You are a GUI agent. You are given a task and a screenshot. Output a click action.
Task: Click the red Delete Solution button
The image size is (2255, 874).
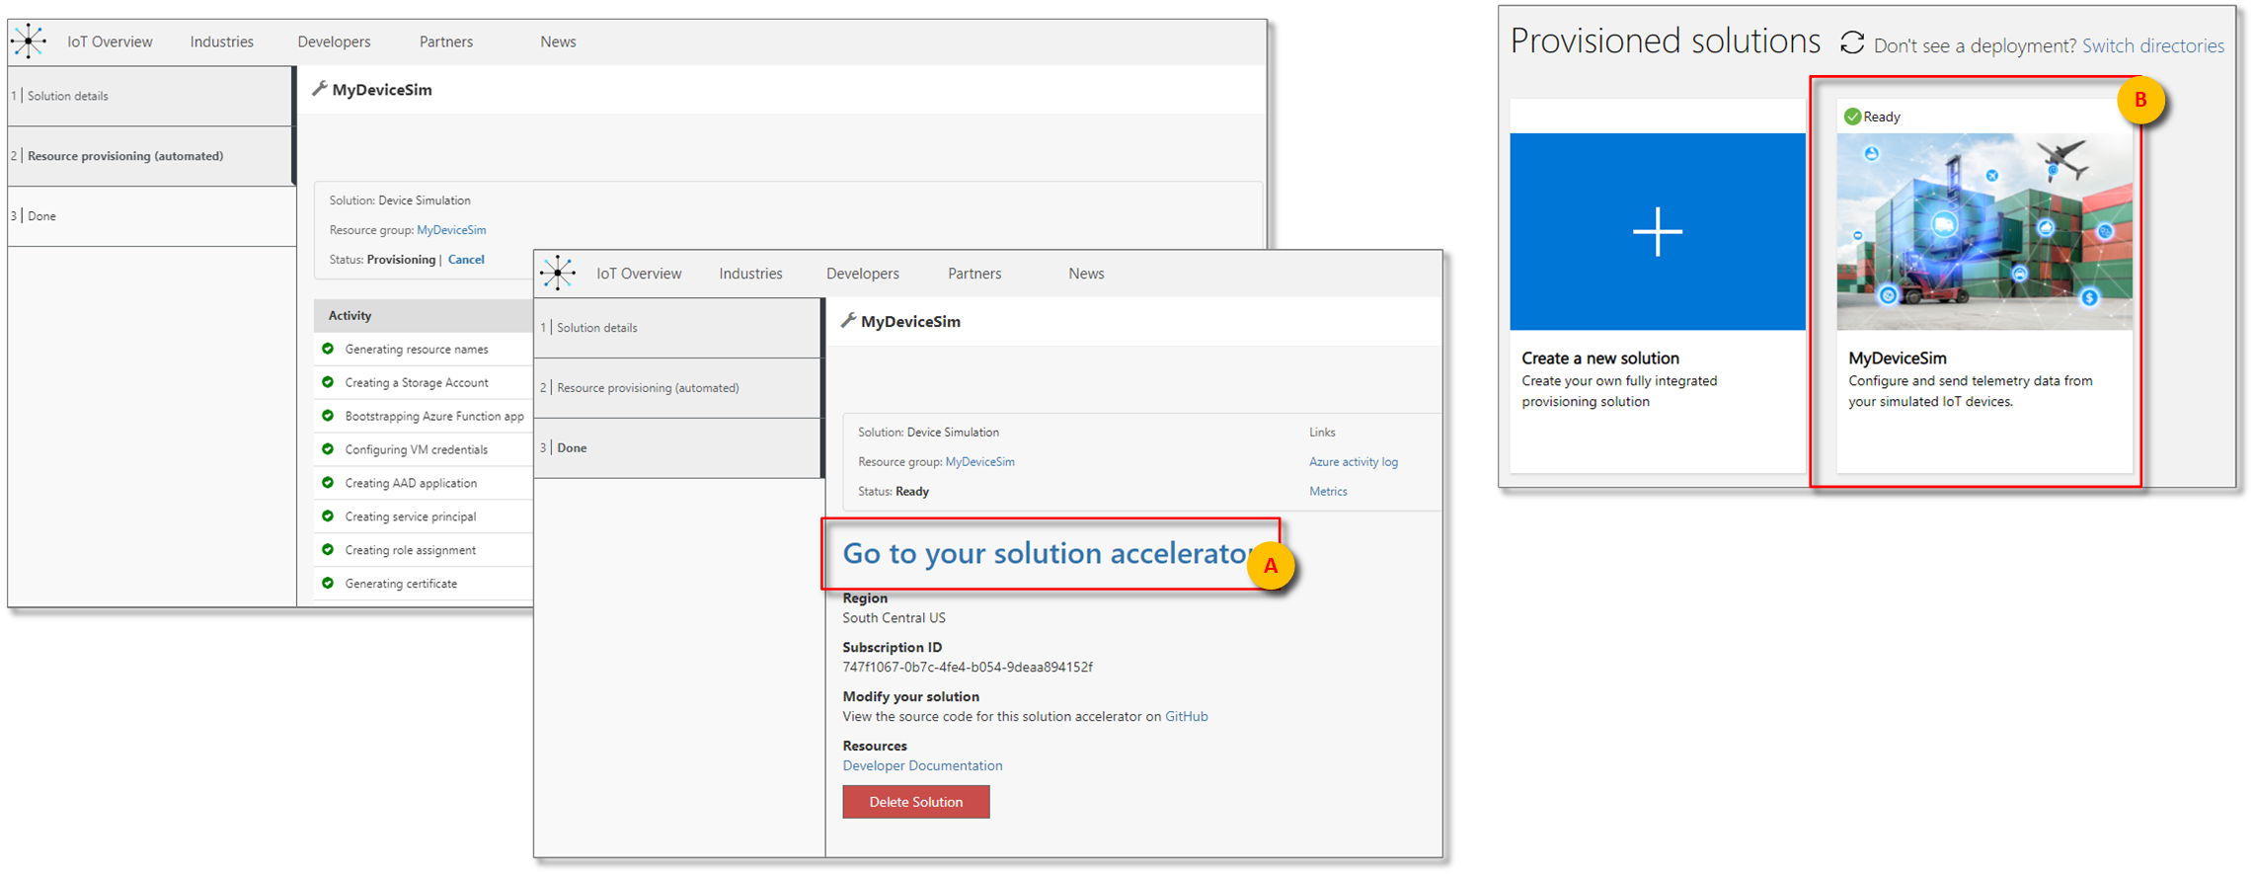pyautogui.click(x=916, y=802)
